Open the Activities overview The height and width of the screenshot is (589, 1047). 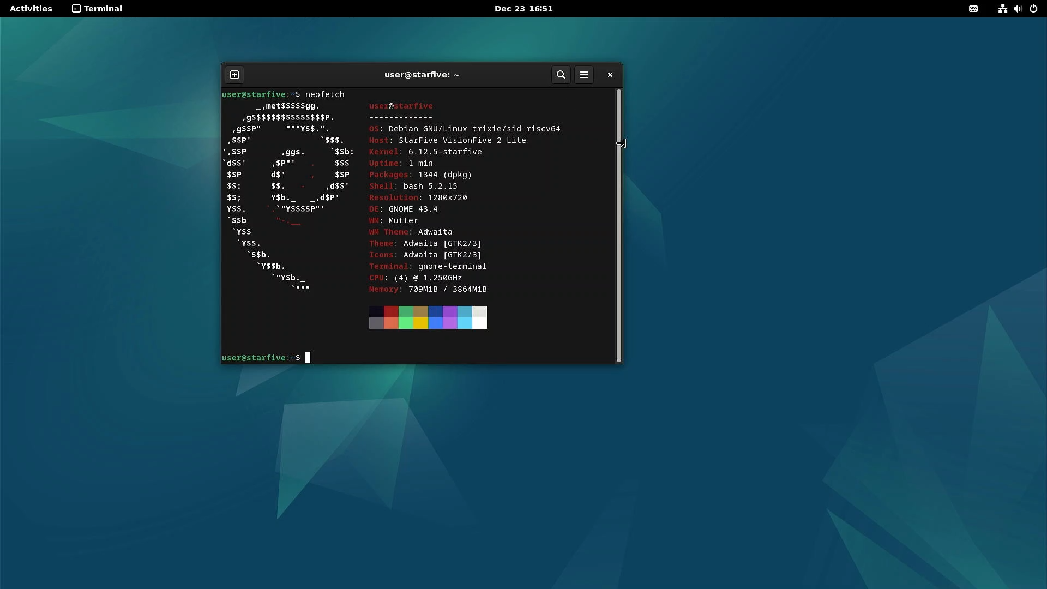pyautogui.click(x=31, y=9)
